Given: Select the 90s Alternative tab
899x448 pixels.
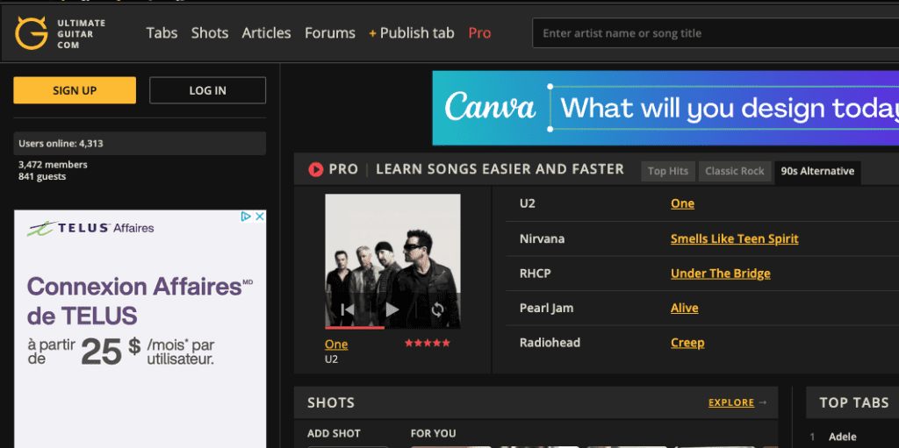Looking at the screenshot, I should coord(817,171).
